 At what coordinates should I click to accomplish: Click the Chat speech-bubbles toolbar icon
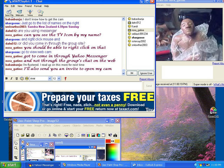pos(41,13)
